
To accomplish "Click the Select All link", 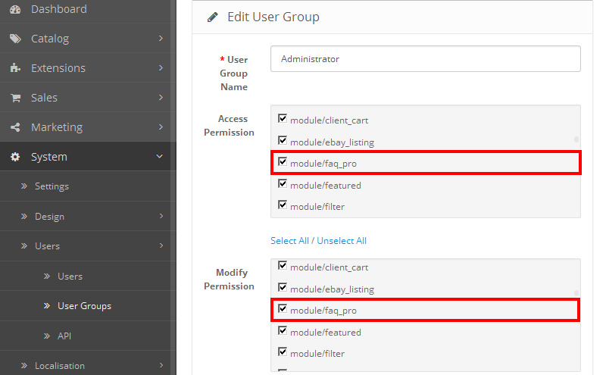I will click(x=289, y=241).
